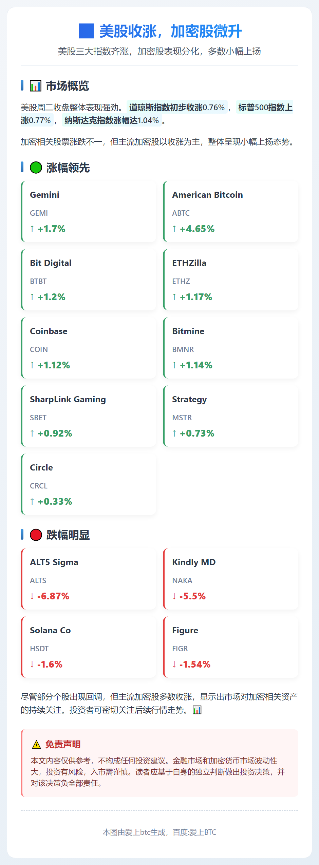Select the Kindly MD NAKA card

(x=231, y=579)
